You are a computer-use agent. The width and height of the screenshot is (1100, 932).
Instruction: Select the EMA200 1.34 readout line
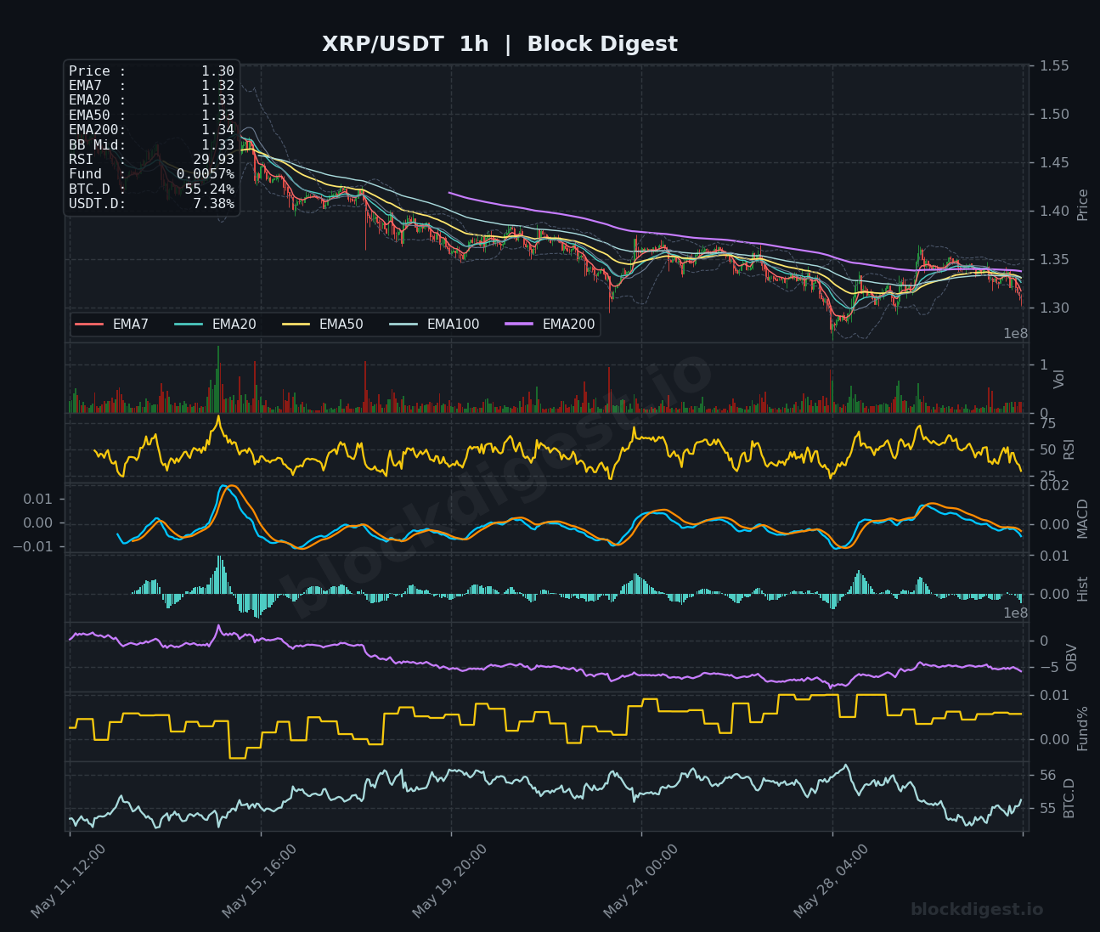[151, 130]
